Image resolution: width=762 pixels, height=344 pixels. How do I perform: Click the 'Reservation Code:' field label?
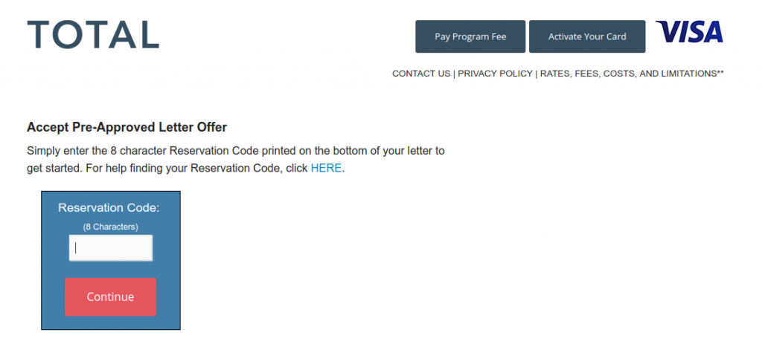point(109,207)
